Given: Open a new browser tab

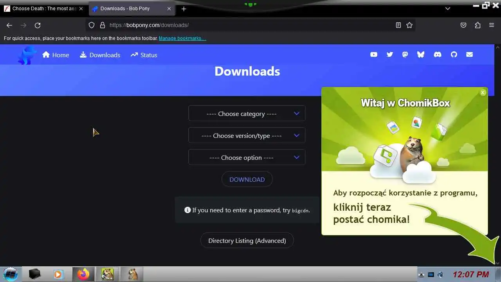Looking at the screenshot, I should tap(184, 9).
